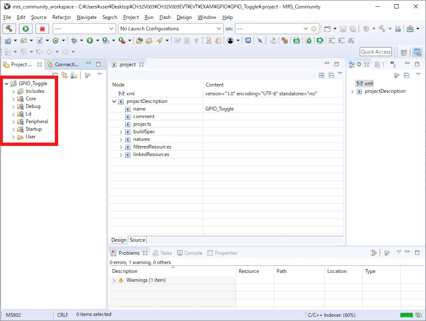Switch to the Console tab
The height and width of the screenshot is (321, 426).
point(190,253)
